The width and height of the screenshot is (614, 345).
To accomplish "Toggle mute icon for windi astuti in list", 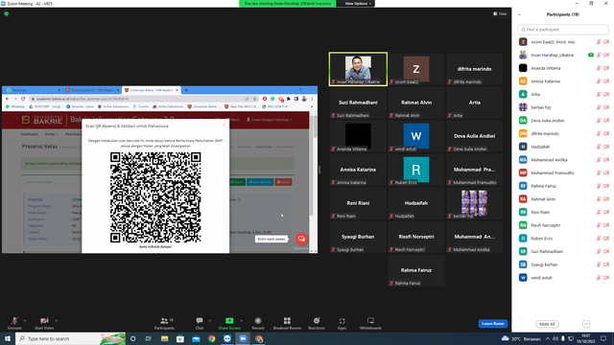I will coord(599,278).
